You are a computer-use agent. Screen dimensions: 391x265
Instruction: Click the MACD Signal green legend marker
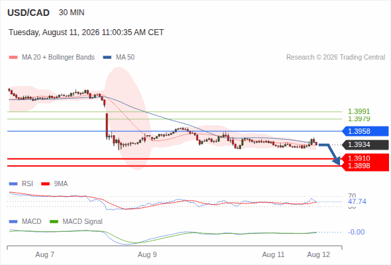54,222
